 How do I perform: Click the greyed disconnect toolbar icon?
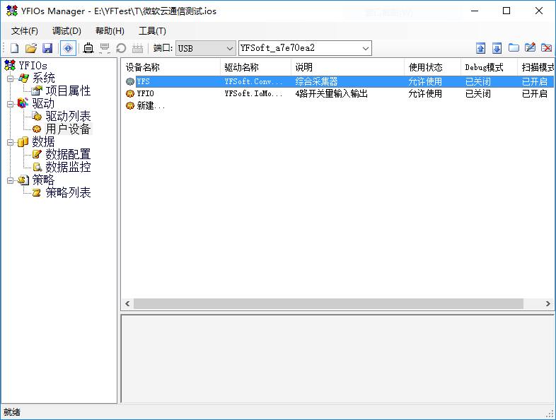pyautogui.click(x=105, y=48)
